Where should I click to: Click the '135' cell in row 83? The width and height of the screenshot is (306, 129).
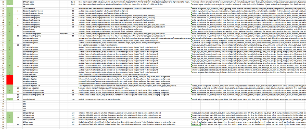point(41,110)
